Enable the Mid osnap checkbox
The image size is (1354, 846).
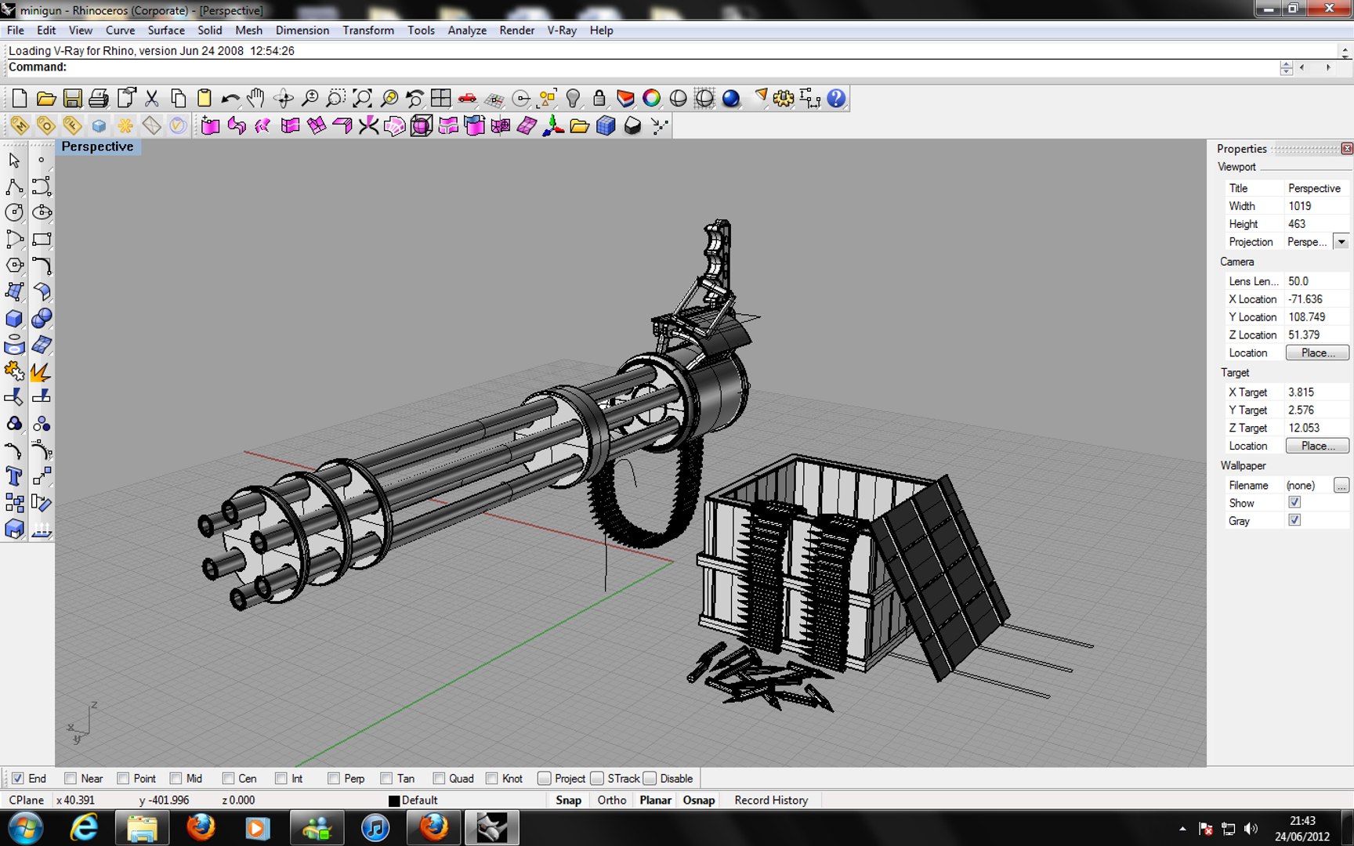(x=176, y=778)
